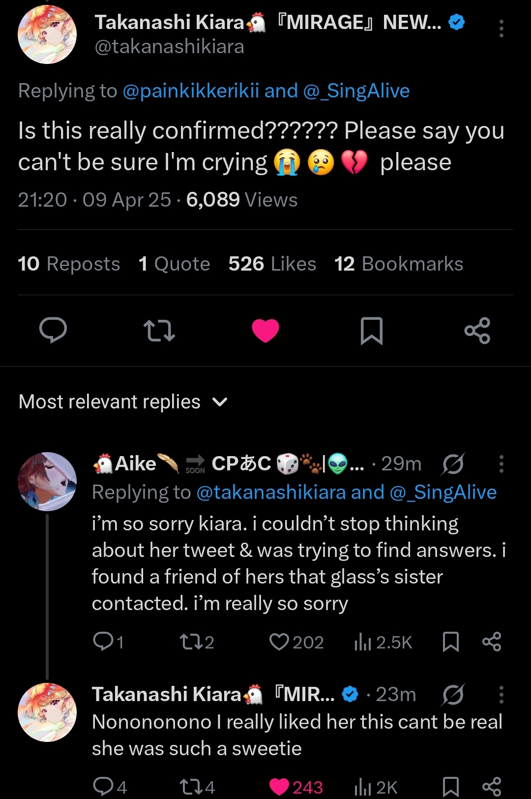Open Takanashi Kiara's avatar at top

tap(47, 34)
